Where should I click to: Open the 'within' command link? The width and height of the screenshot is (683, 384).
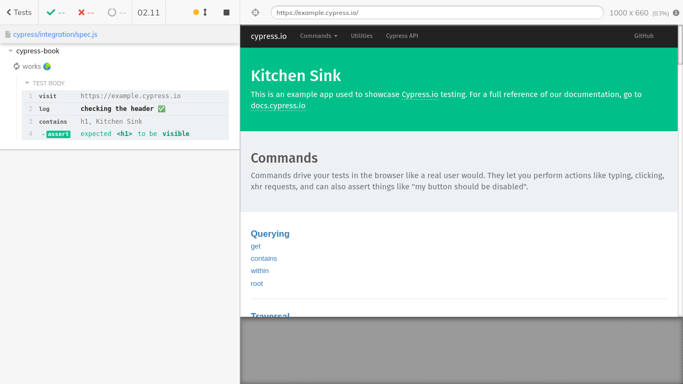(260, 271)
